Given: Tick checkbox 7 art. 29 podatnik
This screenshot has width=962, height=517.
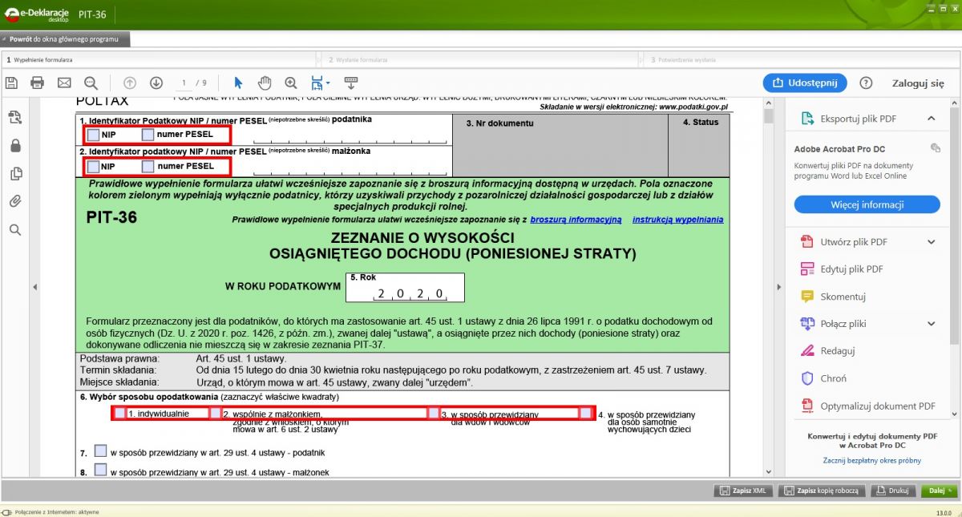Looking at the screenshot, I should pyautogui.click(x=100, y=451).
